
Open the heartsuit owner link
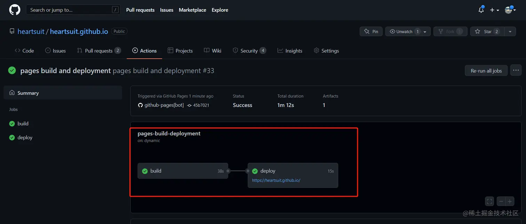tap(31, 31)
